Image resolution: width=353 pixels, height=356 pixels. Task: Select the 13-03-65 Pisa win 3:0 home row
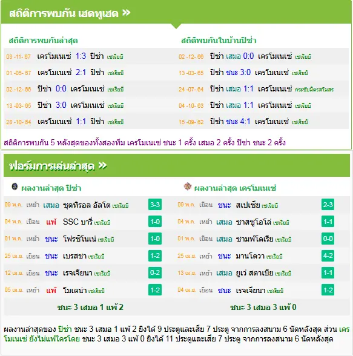[x=263, y=73]
